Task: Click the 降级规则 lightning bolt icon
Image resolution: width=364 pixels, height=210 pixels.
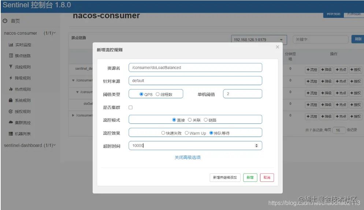Action: pos(11,78)
